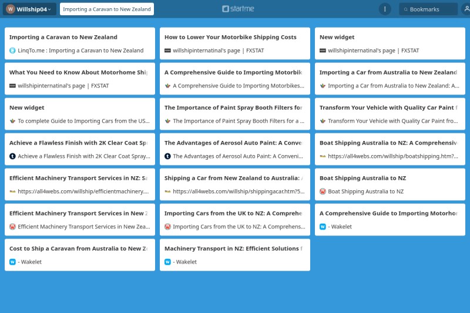Open FXSTAT link under Motorbike Shipping Costs
The image size is (470, 313).
pos(218,51)
